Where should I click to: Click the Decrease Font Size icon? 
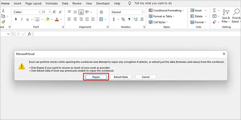(x=60, y=12)
